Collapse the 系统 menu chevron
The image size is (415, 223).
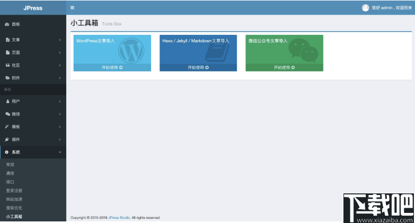(x=60, y=152)
